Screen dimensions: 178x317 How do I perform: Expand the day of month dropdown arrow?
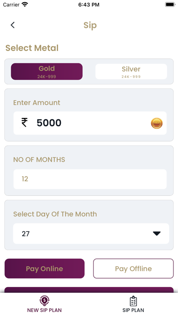tap(157, 234)
